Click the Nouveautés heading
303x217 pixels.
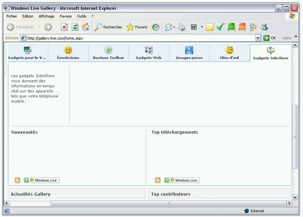[24, 132]
